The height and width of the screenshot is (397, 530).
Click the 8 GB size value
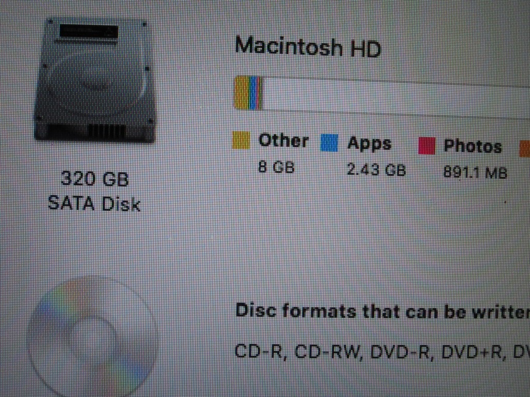tap(276, 167)
